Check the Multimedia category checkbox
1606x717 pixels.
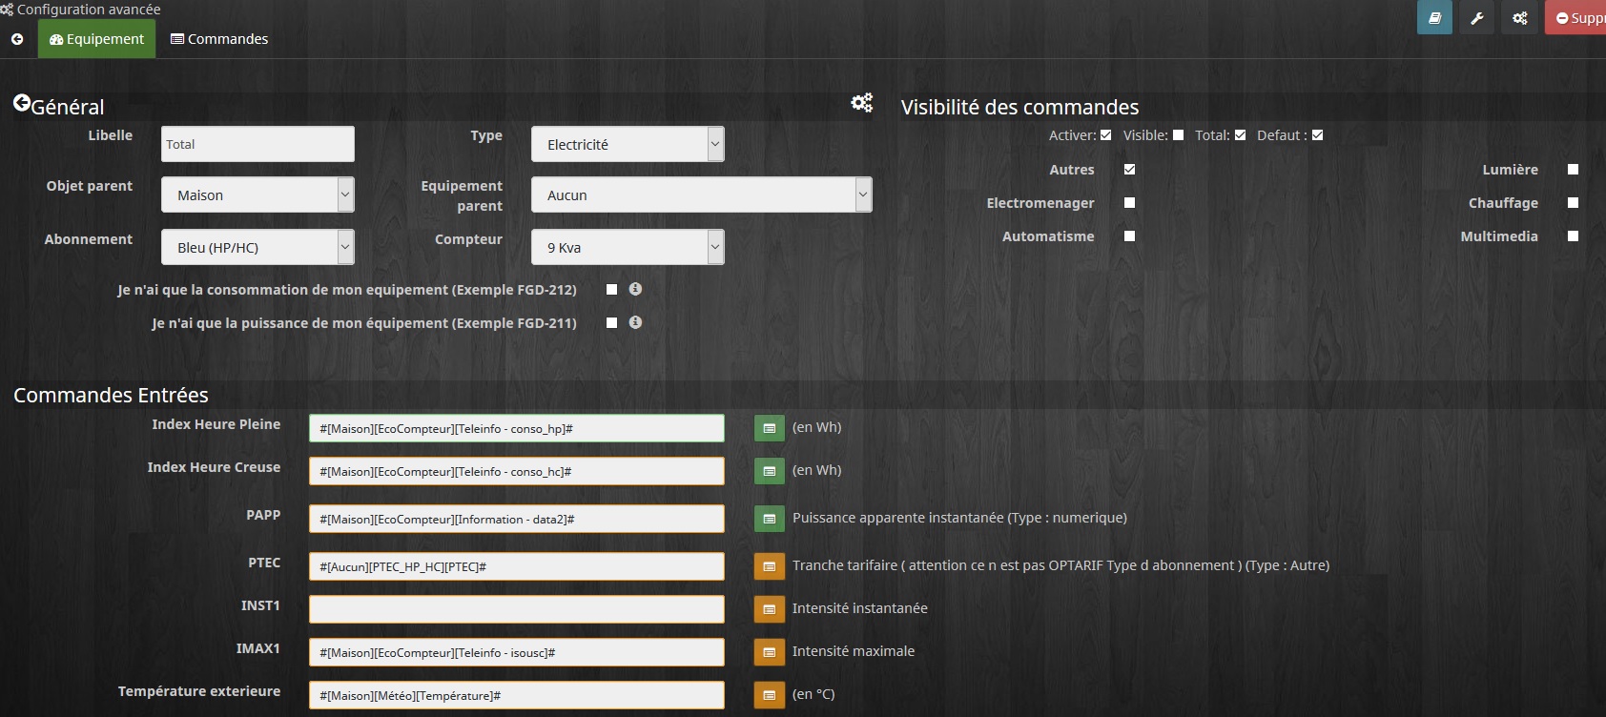coord(1574,236)
